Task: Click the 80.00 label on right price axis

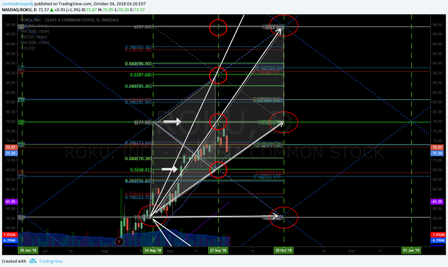Action: 437,112
